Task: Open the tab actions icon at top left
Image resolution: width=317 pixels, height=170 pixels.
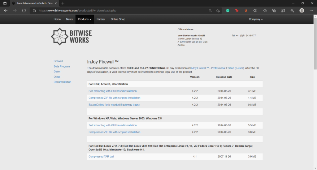Action: [5, 3]
